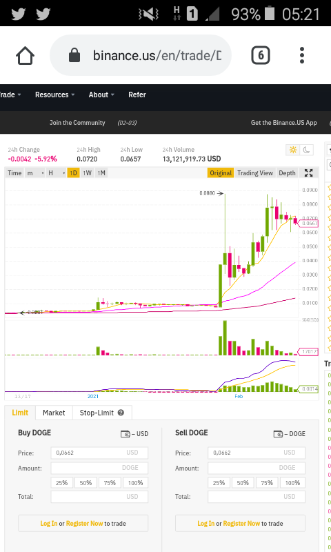This screenshot has height=552, width=331.
Task: Click the DOGE wallet icon in Sell DOGE
Action: [278, 434]
